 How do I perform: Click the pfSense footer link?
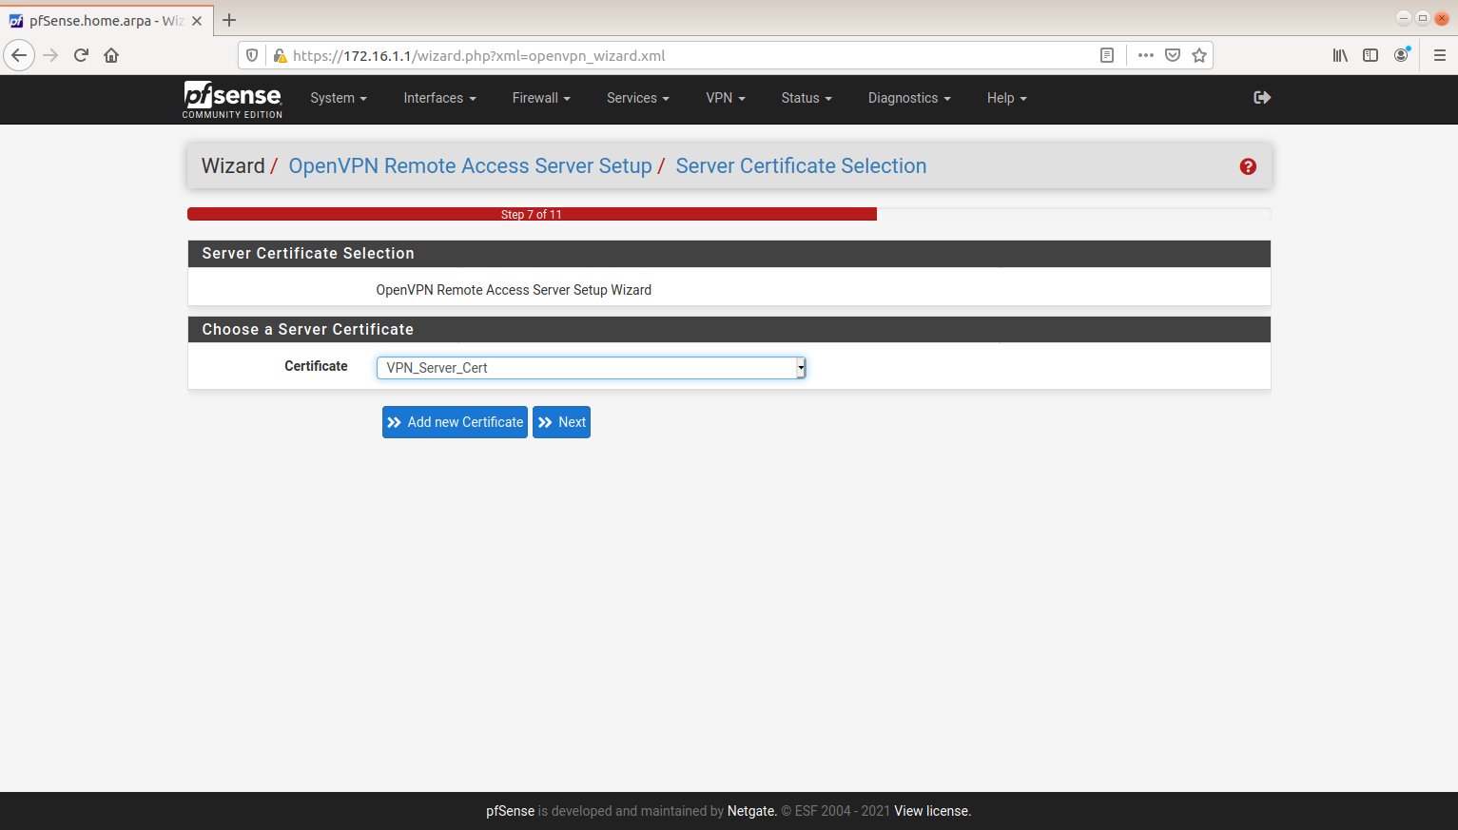510,811
